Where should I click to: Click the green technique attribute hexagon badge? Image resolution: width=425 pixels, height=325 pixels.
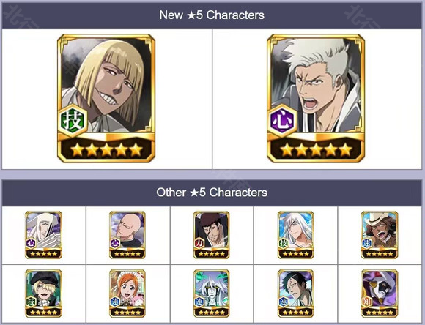tap(73, 121)
